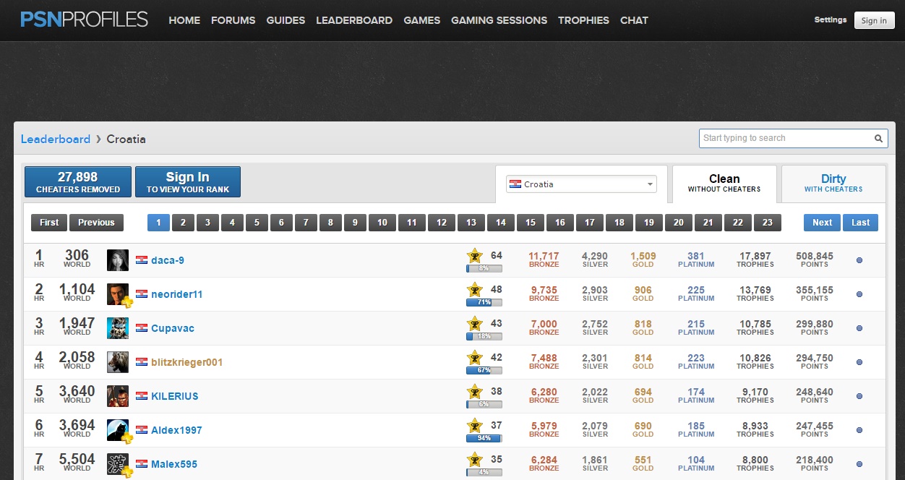
Task: Open the Leaderboard menu item
Action: [354, 20]
